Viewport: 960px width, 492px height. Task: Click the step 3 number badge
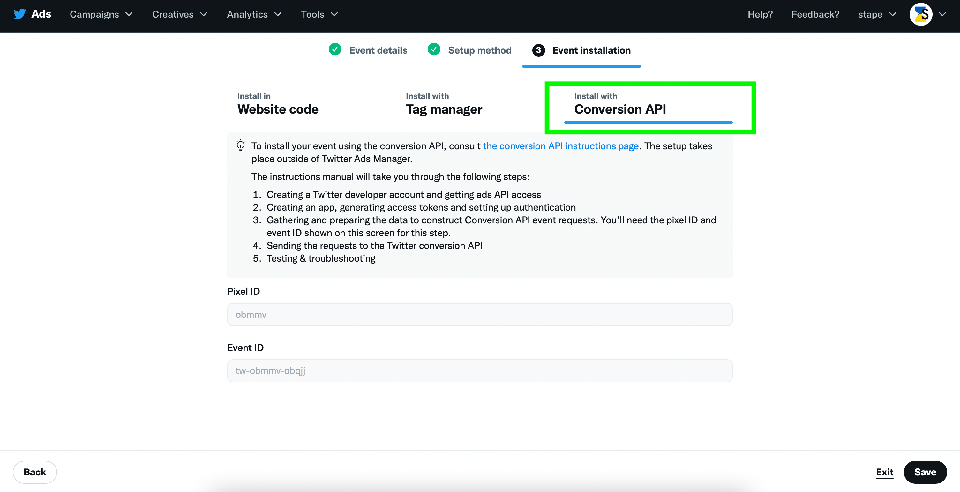click(x=538, y=50)
